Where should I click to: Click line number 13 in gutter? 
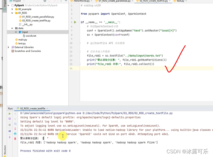(71, 56)
